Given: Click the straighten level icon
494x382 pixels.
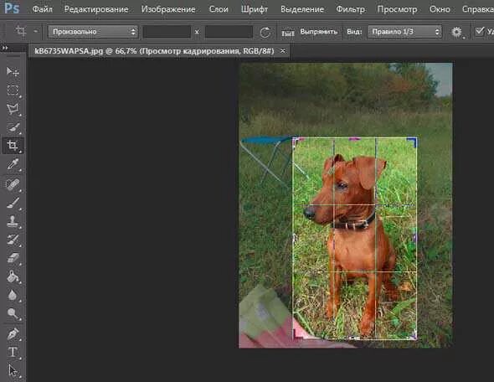Looking at the screenshot, I should (288, 33).
